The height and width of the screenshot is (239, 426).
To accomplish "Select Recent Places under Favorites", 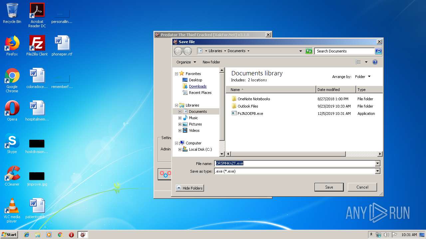I will 200,93.
